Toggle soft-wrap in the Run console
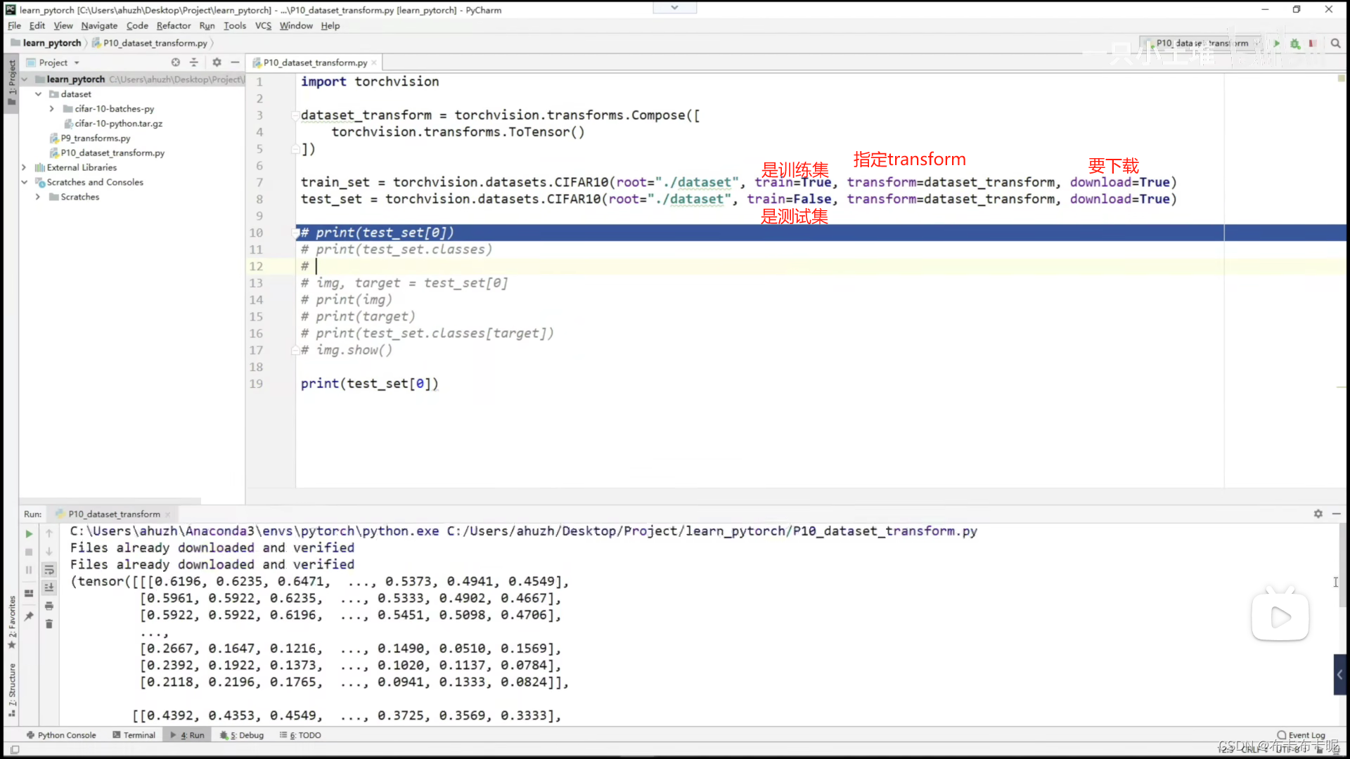This screenshot has width=1350, height=759. (x=49, y=570)
